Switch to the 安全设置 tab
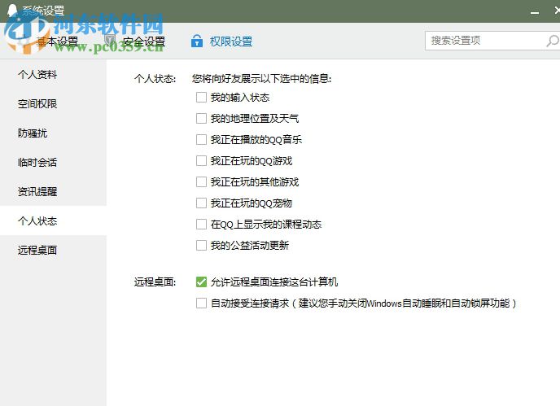560x406 pixels. click(x=144, y=41)
